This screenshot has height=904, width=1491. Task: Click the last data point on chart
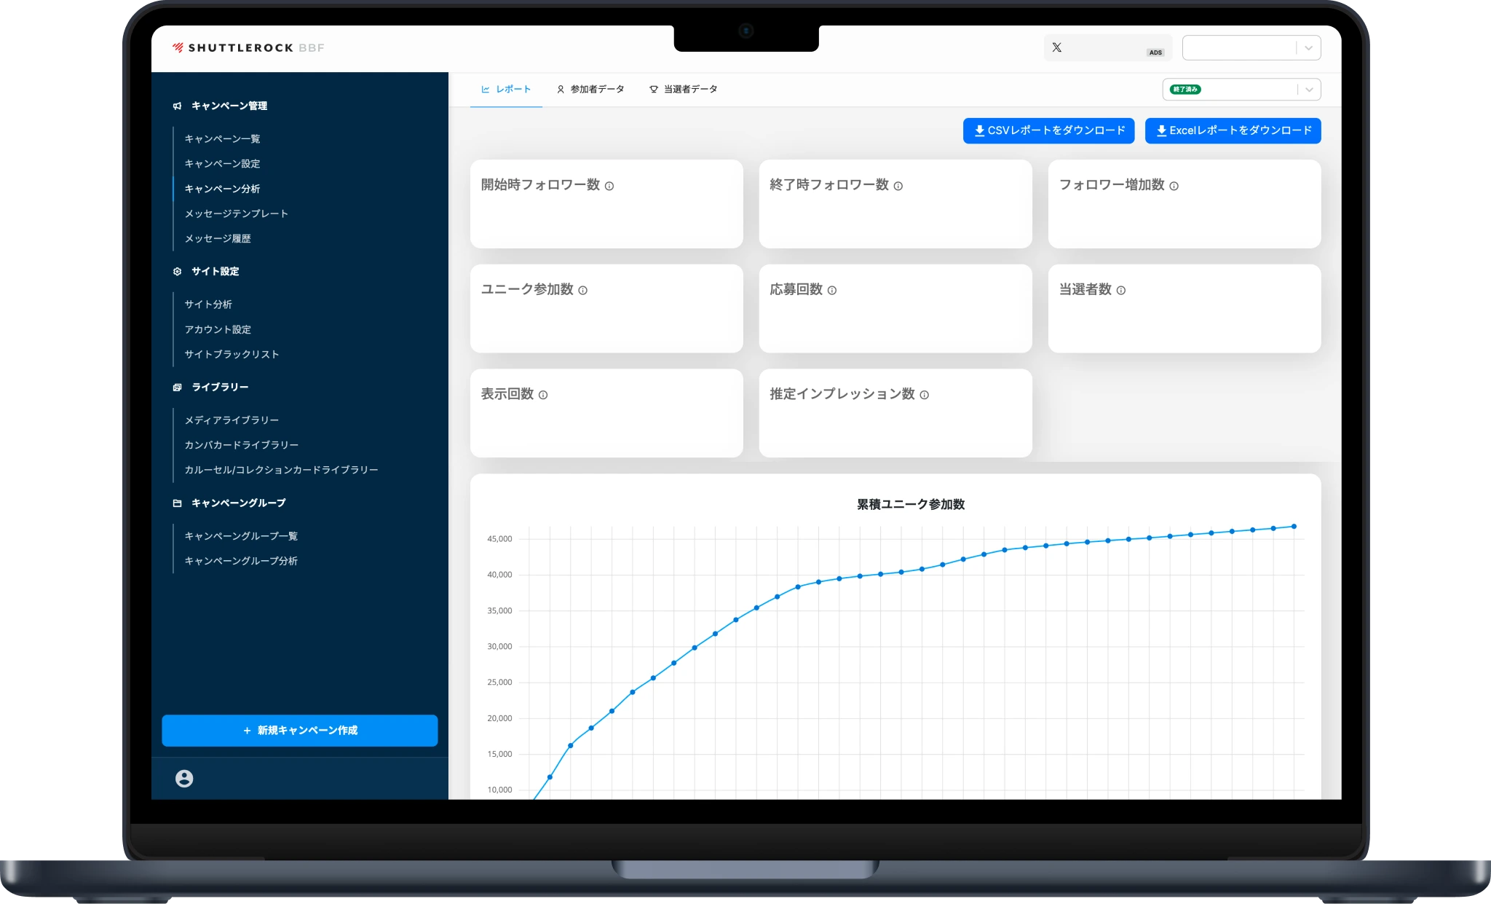(1294, 527)
